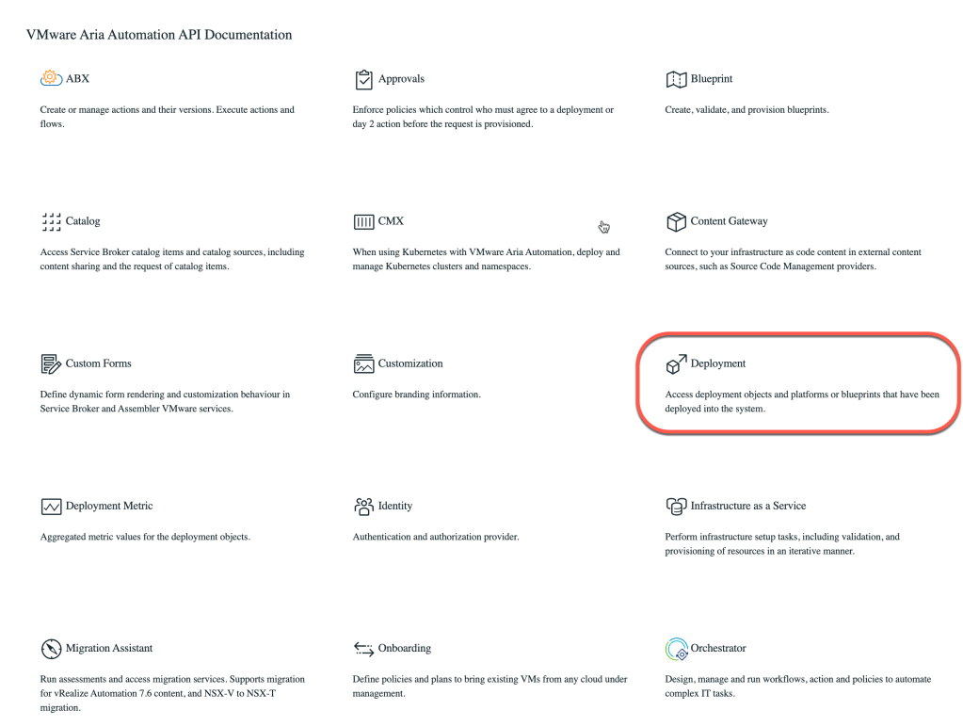Click the CMX container icon
963x726 pixels.
click(363, 221)
